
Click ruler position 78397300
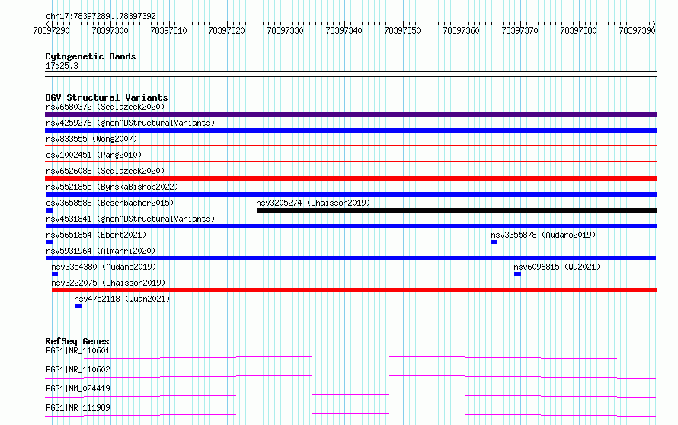tap(110, 30)
